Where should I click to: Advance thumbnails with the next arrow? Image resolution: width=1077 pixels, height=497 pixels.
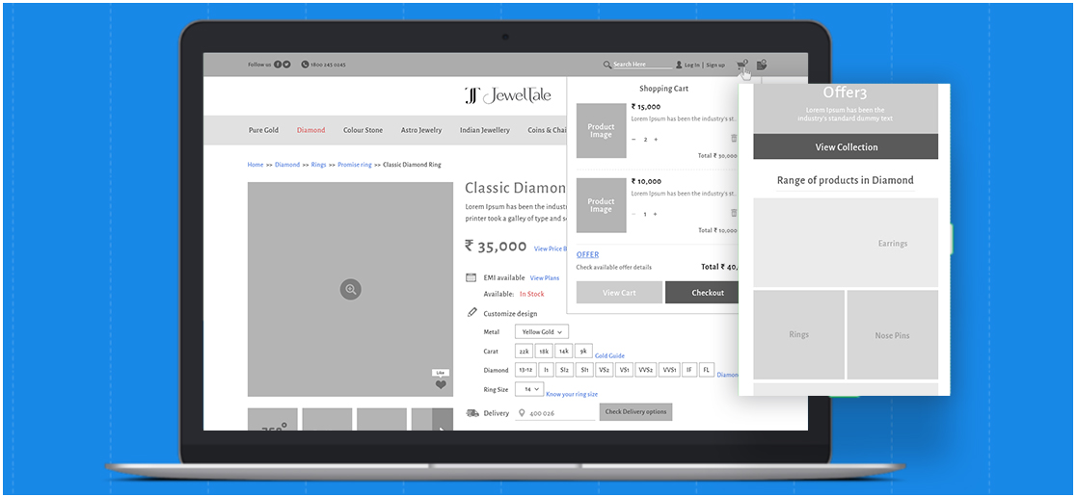[442, 420]
